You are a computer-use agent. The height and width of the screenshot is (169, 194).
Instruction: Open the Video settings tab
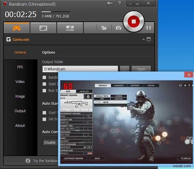20,82
